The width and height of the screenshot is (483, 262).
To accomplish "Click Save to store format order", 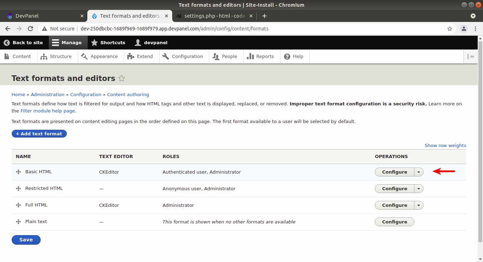I will (x=26, y=240).
